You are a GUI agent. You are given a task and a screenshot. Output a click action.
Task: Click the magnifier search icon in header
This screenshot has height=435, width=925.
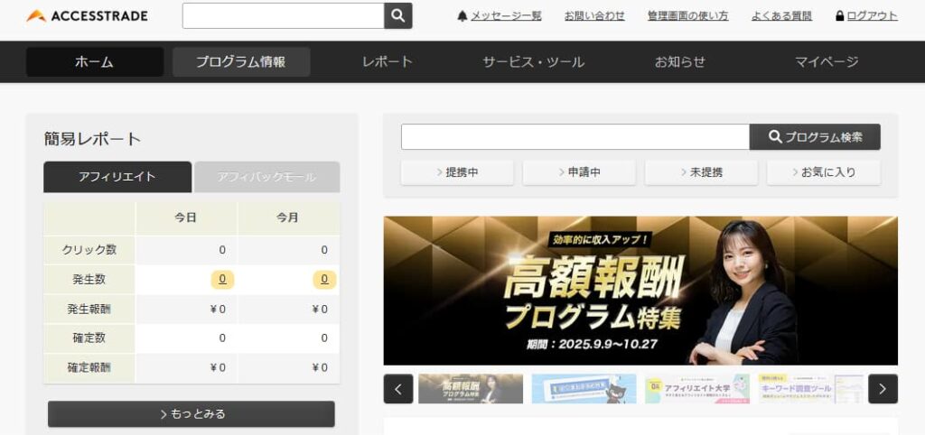398,16
